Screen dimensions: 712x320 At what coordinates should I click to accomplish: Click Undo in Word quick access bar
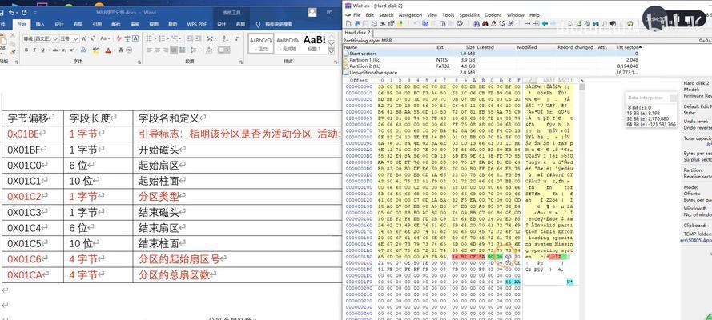coord(12,13)
